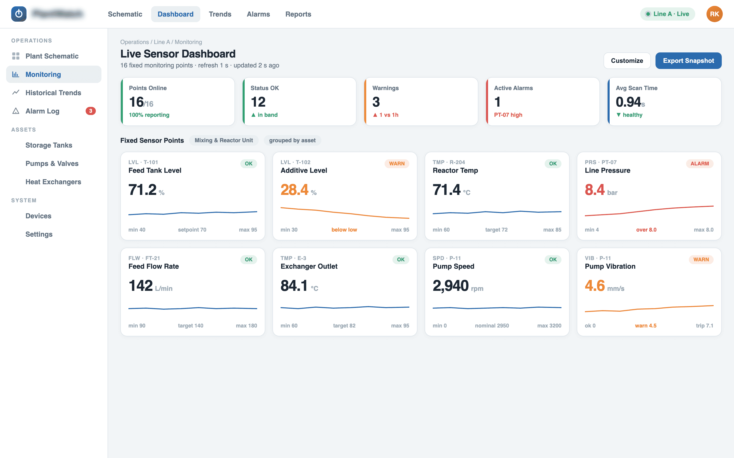This screenshot has height=458, width=734.
Task: Click the Historical Trends line icon
Action: pyautogui.click(x=16, y=92)
